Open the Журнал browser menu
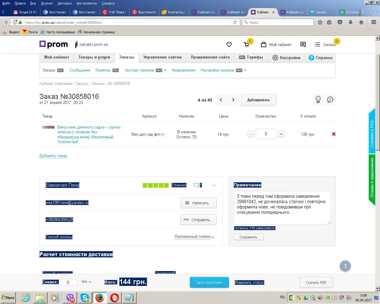This screenshot has height=304, width=380. tap(47, 3)
